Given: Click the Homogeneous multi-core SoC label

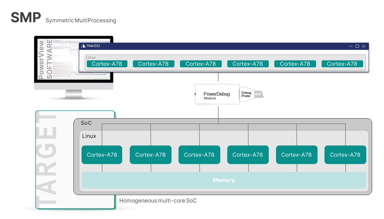Looking at the screenshot, I should pyautogui.click(x=158, y=200).
